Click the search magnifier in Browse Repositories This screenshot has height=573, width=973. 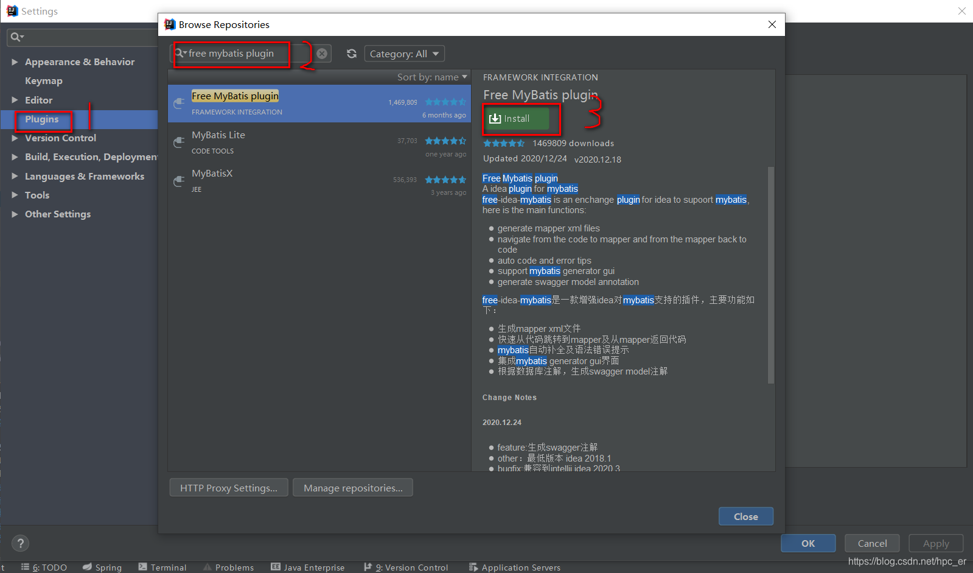(181, 53)
